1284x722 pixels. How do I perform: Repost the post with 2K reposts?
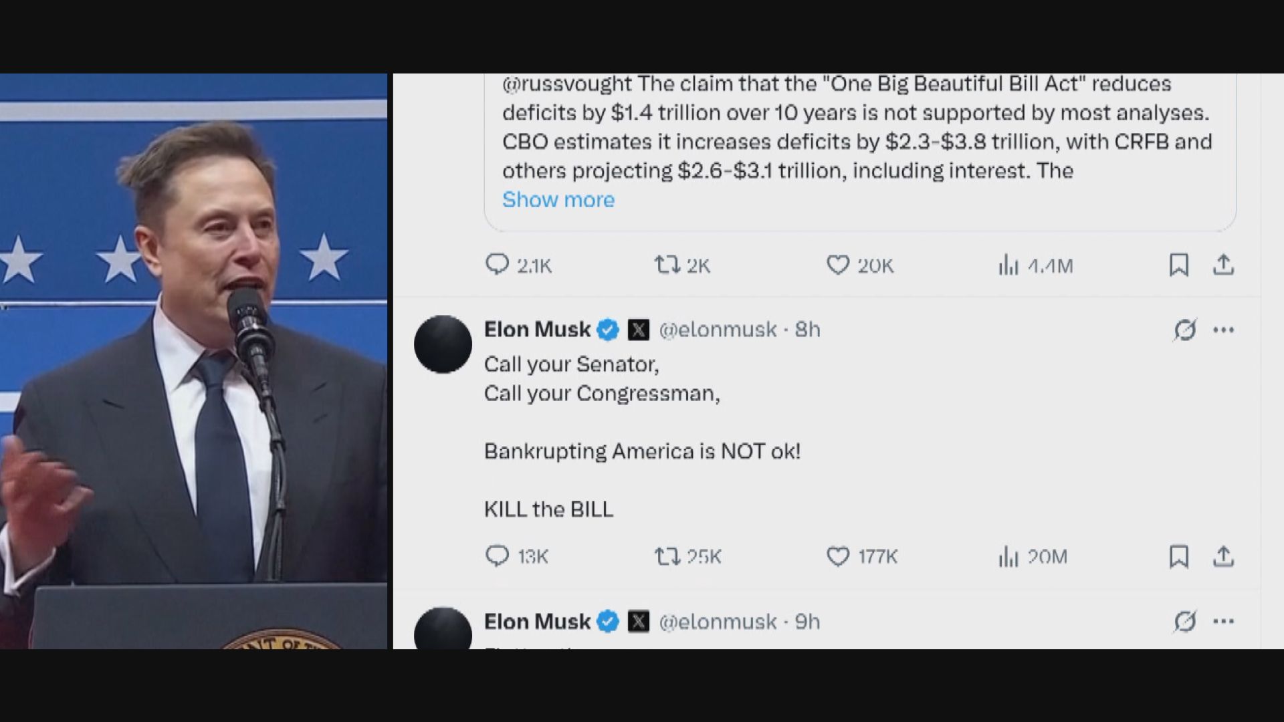667,265
